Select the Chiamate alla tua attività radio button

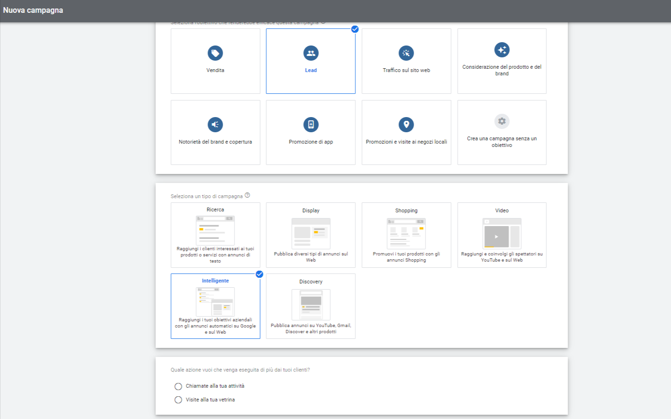pos(178,386)
